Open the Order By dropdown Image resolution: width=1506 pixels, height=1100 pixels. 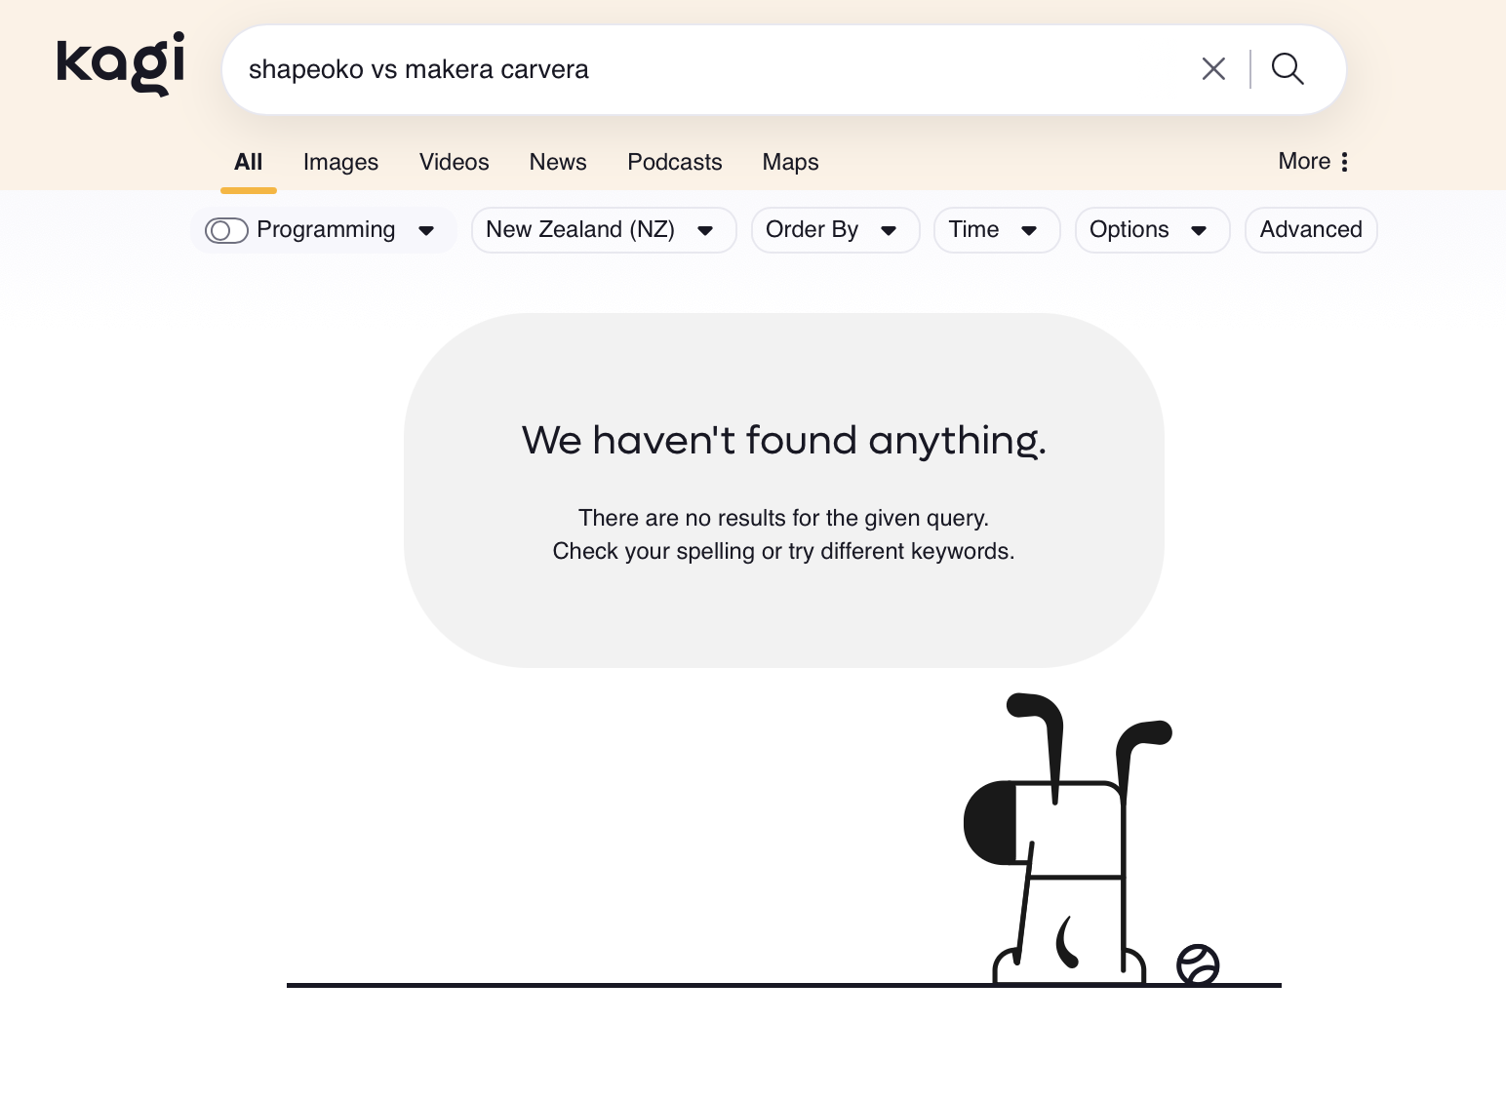pyautogui.click(x=834, y=230)
